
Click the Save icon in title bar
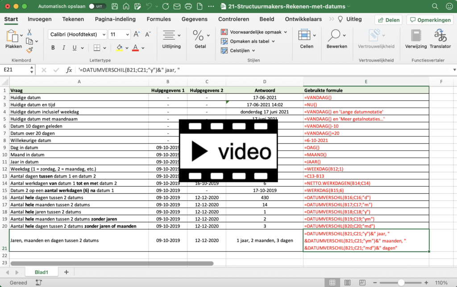pos(115,7)
